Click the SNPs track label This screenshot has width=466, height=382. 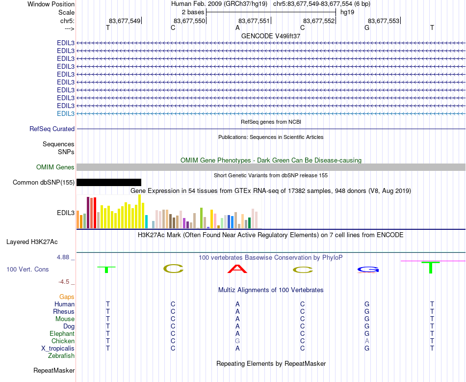tap(66, 152)
